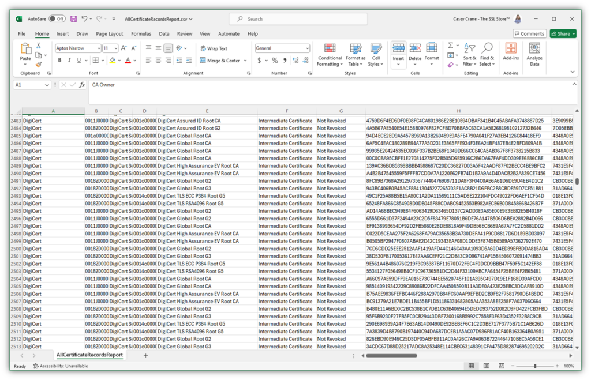The image size is (591, 380).
Task: Click the Format Painter brush icon
Action: [38, 65]
